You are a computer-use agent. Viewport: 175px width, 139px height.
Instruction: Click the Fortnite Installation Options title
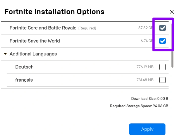[x=54, y=12]
